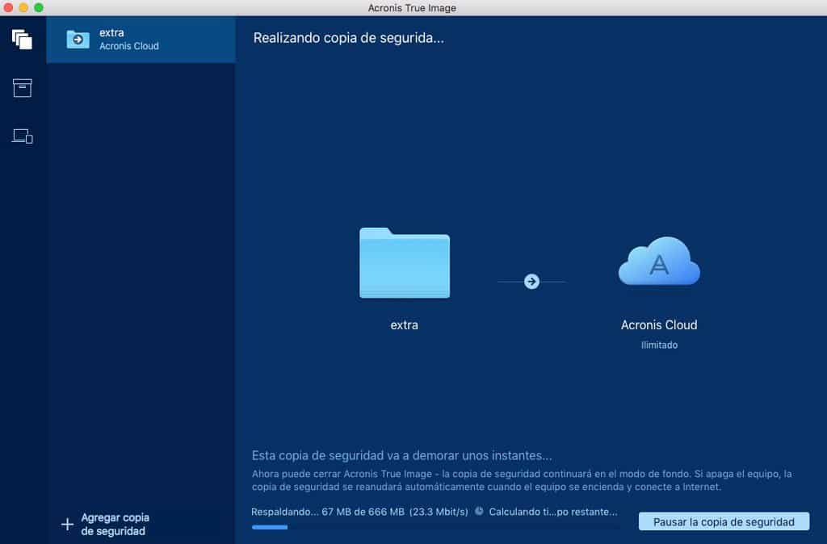Open the Backup section in sidebar
Viewport: 827px width, 544px height.
[22, 39]
